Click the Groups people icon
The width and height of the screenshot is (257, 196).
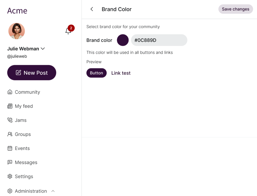pyautogui.click(x=10, y=134)
